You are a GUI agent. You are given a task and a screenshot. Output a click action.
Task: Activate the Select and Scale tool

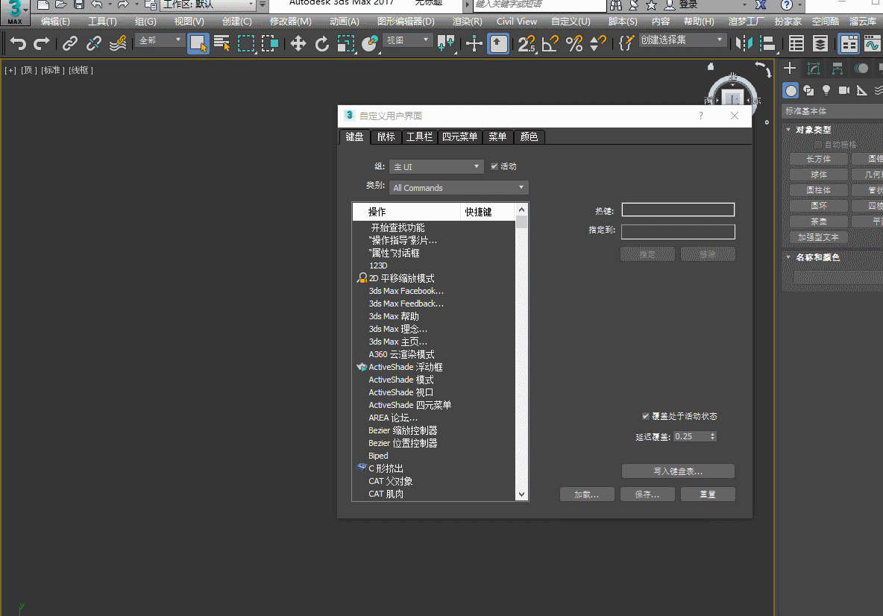click(346, 43)
